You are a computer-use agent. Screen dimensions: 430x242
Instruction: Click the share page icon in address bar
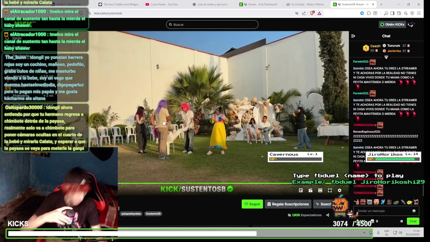[x=304, y=13]
